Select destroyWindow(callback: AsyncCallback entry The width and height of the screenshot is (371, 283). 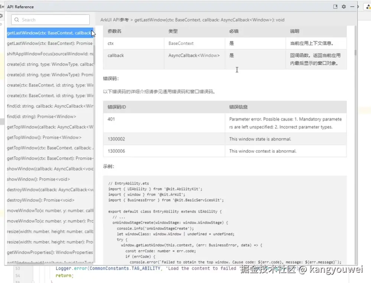click(50, 190)
